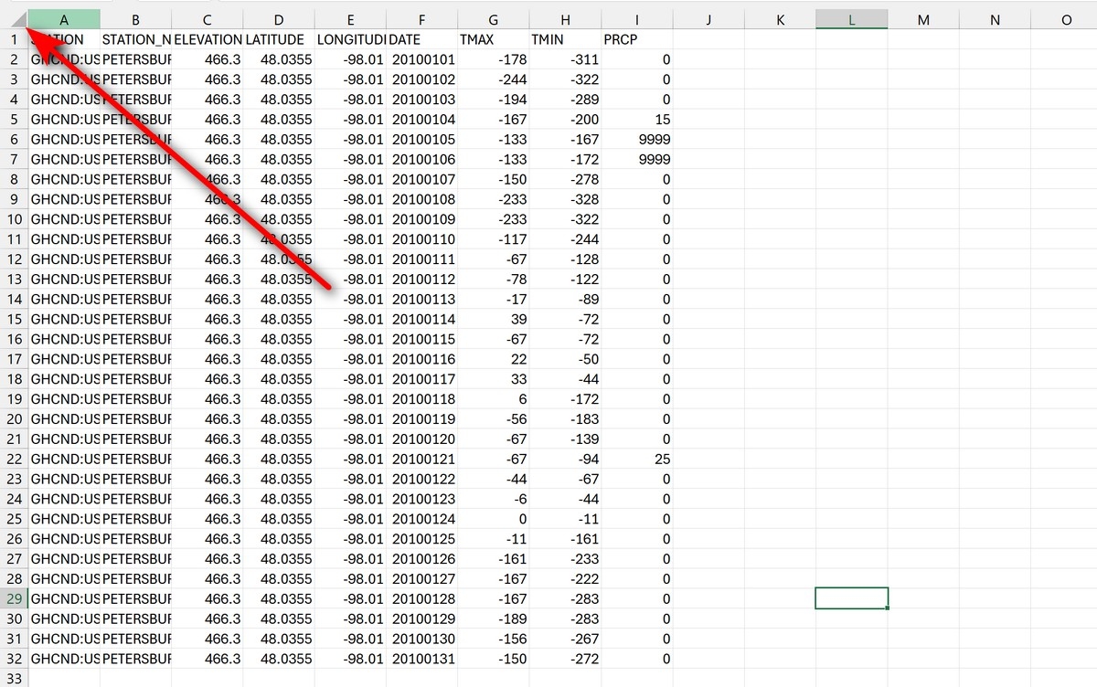
Task: Click TMIN cell with value -328
Action: click(565, 199)
